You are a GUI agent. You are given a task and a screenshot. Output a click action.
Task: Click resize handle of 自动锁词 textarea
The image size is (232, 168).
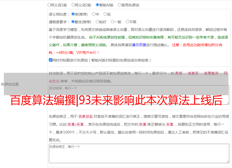point(228,103)
